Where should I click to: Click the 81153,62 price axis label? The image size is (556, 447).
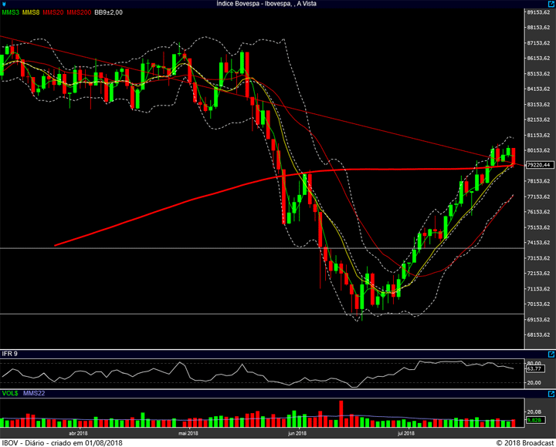coord(539,135)
